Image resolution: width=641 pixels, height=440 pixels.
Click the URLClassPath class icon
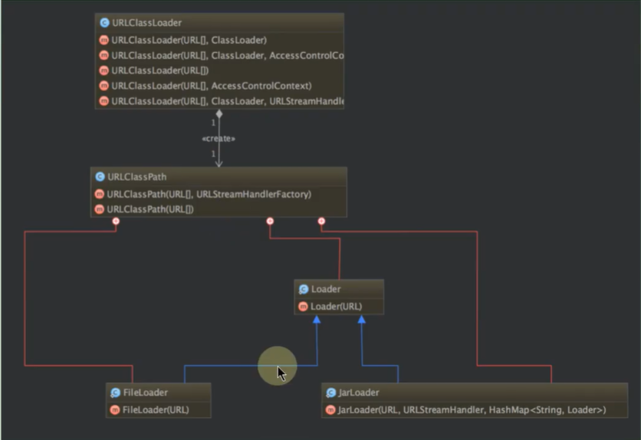coord(100,177)
